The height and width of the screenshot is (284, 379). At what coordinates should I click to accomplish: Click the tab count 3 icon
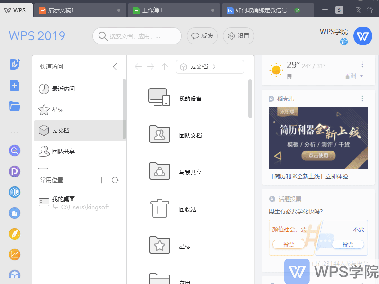[339, 10]
